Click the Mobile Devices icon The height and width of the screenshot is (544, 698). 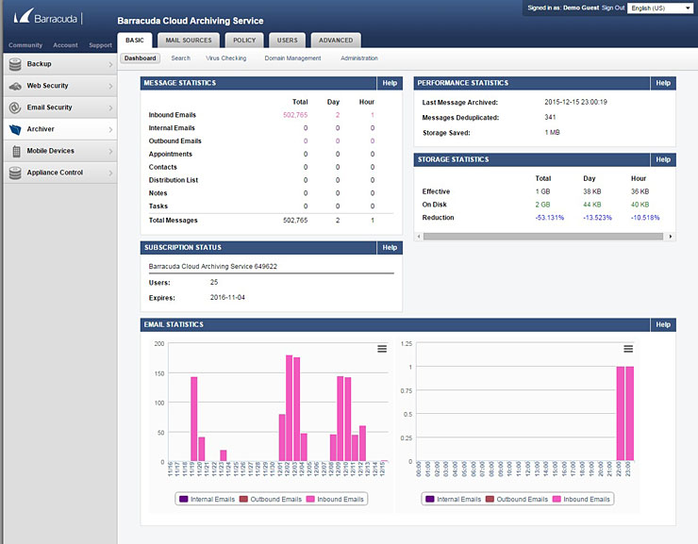(17, 151)
